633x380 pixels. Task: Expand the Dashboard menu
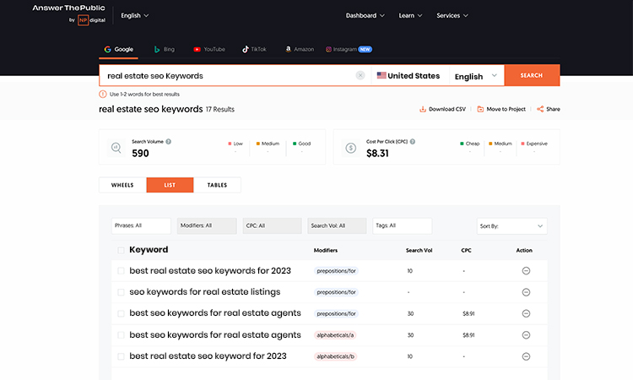click(365, 15)
